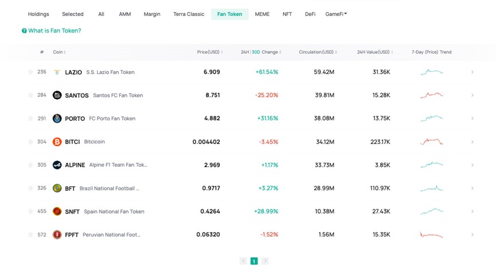
Task: Add SNFT to favorites via star
Action: [x=30, y=211]
